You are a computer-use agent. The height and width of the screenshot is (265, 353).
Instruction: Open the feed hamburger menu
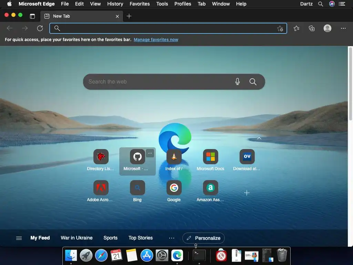(x=19, y=238)
